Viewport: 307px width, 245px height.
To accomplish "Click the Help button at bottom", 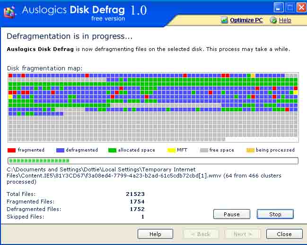I will (155, 234).
